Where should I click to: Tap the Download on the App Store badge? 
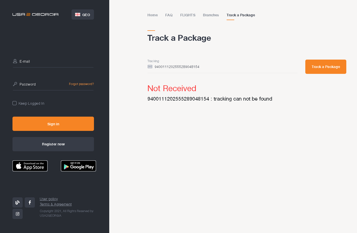30,166
